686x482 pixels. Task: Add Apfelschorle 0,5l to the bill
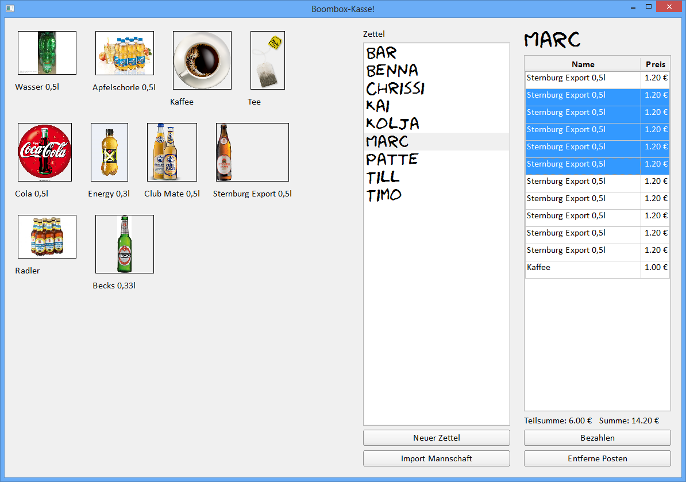click(x=125, y=53)
